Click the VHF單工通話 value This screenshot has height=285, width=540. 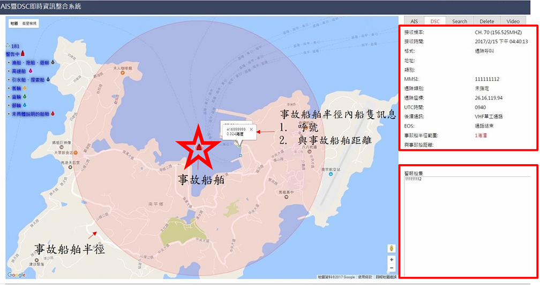(489, 117)
